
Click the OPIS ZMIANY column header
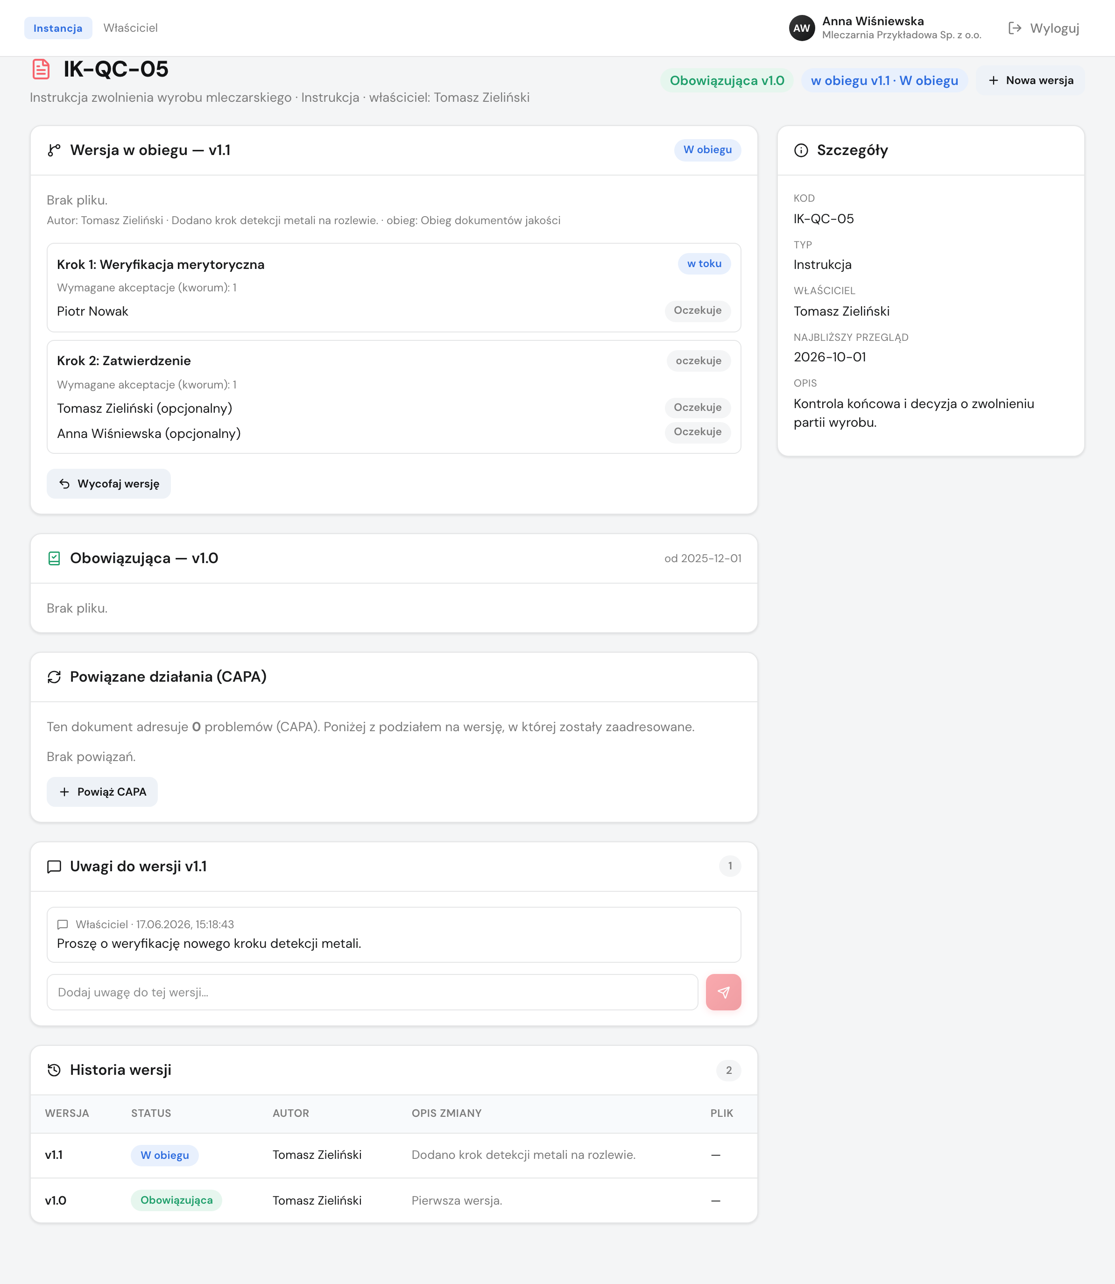pyautogui.click(x=447, y=1114)
